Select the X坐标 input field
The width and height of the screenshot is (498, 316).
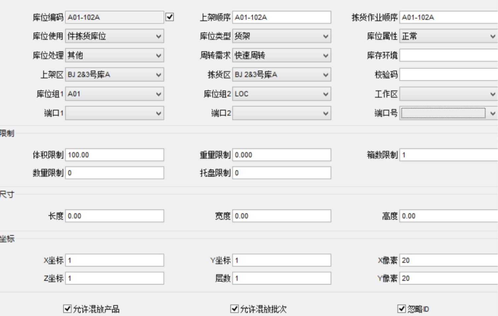coord(115,260)
